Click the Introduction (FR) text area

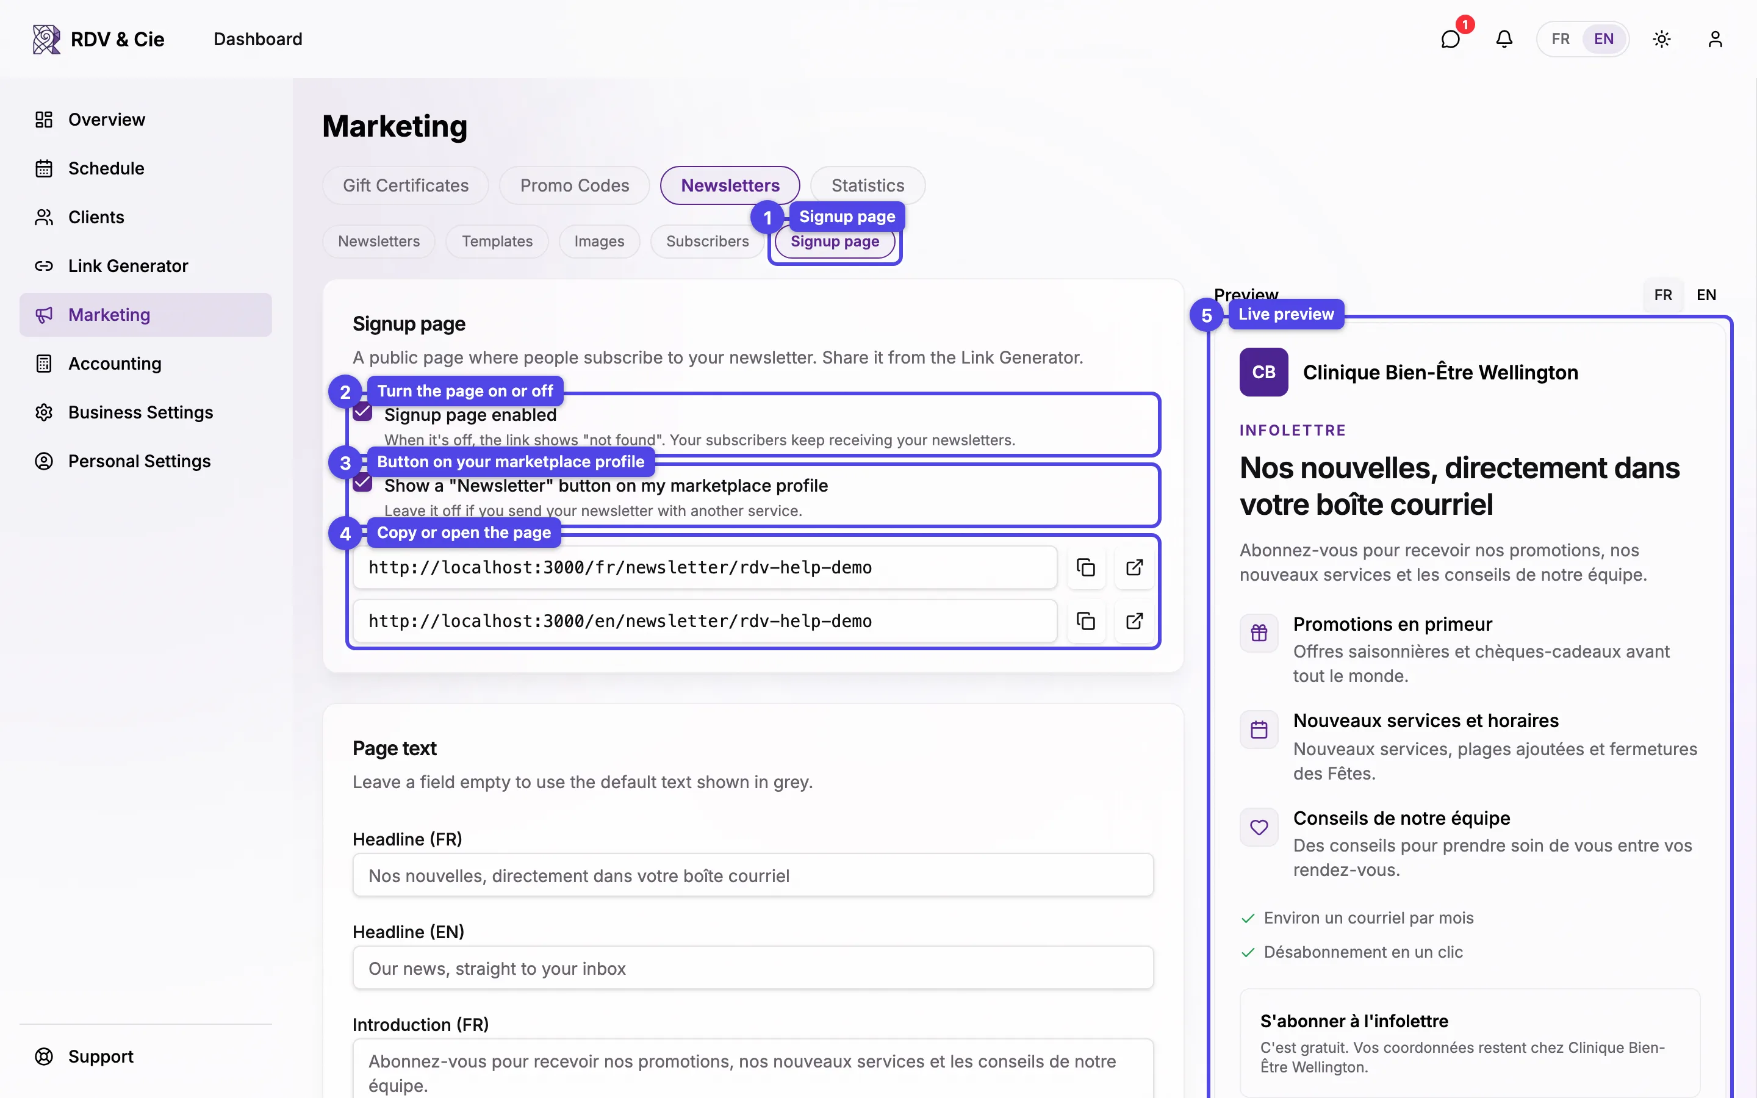tap(753, 1068)
